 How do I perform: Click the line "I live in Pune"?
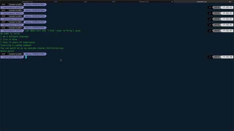(9, 39)
